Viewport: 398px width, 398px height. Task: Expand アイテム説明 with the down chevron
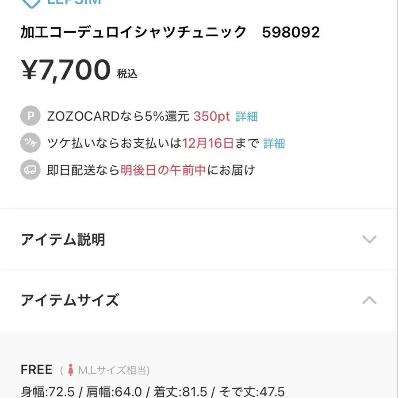point(369,240)
